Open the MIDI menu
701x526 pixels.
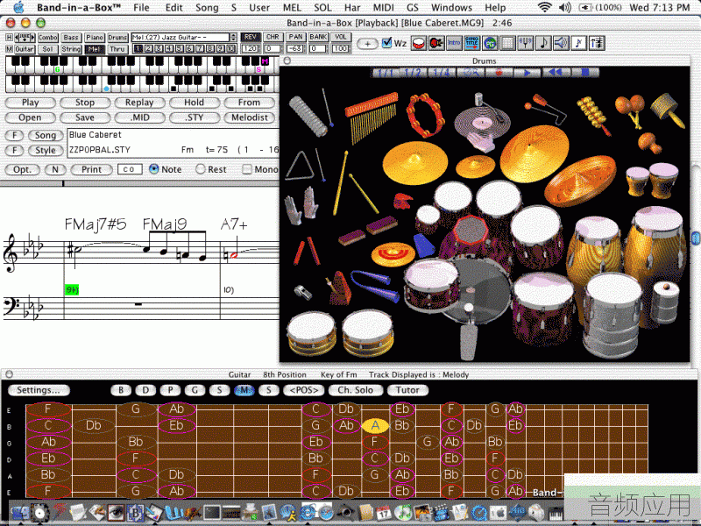(x=384, y=7)
